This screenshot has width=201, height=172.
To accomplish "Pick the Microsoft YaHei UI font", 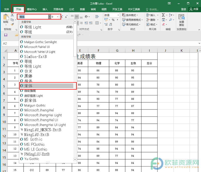I will 46,47.
